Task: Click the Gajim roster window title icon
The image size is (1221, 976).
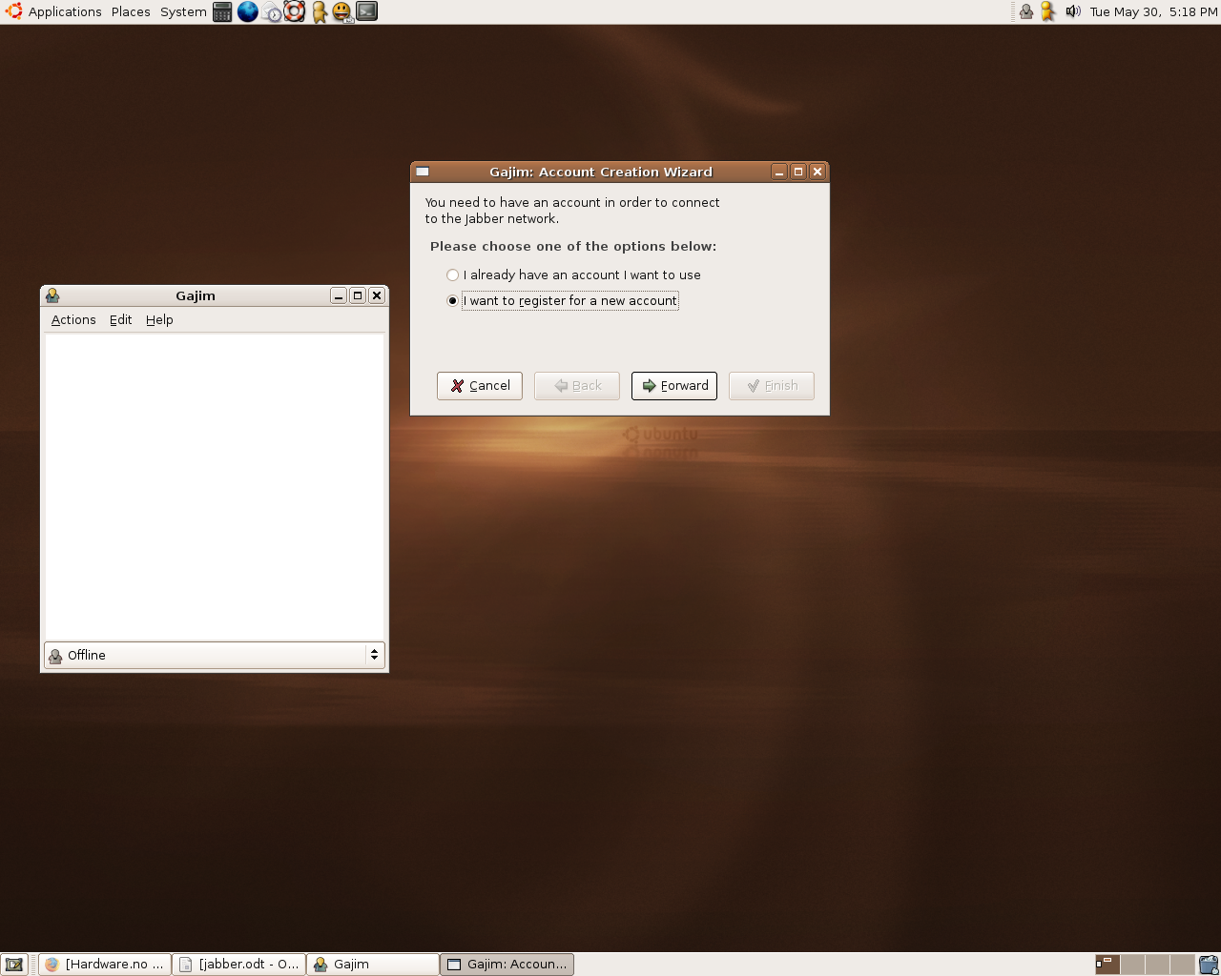Action: [x=52, y=295]
